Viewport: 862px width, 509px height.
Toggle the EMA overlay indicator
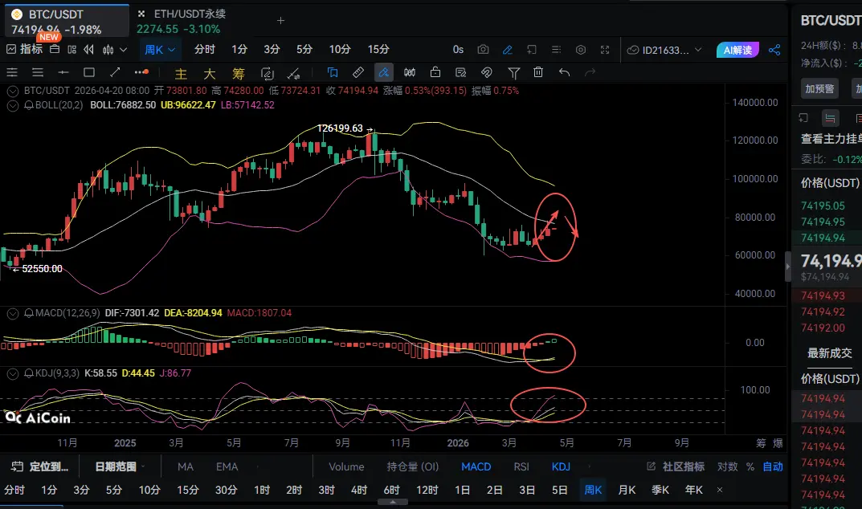click(227, 466)
